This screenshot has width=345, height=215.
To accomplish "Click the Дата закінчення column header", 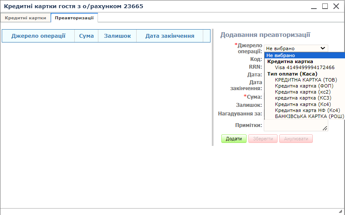I will click(170, 36).
